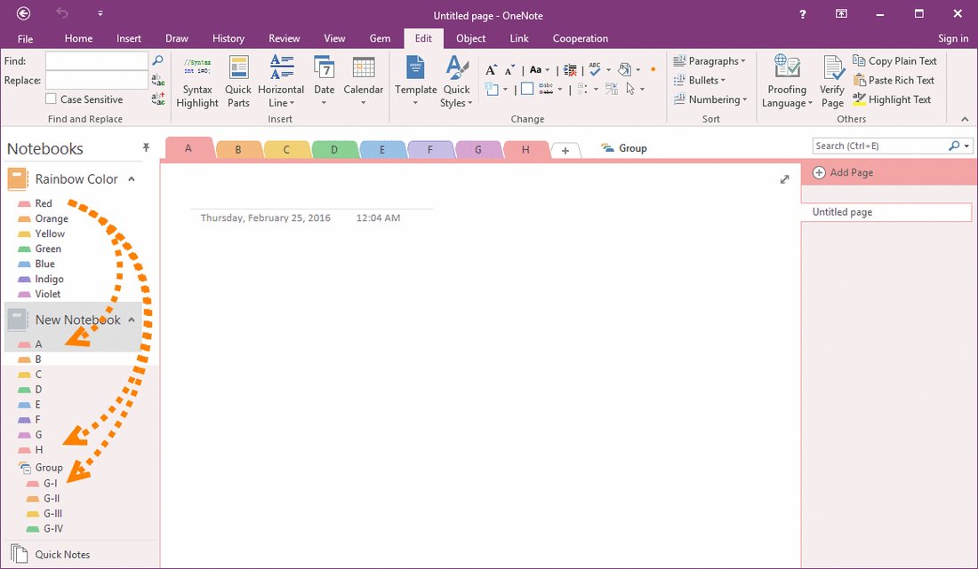Viewport: 978px width, 569px height.
Task: Collapse the Rainbow Color notebook
Action: point(132,179)
